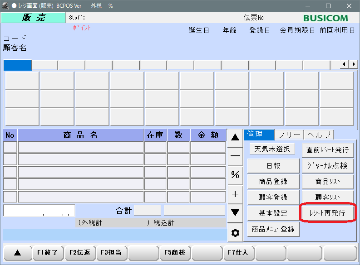Click the first 商品名 row field

[x=80, y=147]
